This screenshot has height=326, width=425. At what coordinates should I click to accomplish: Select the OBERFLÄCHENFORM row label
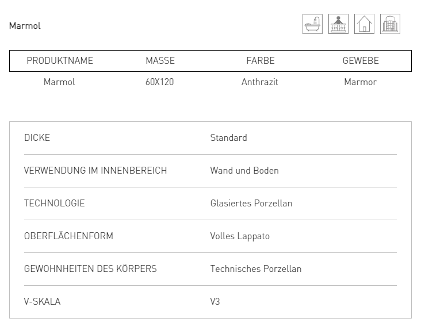[x=68, y=236]
